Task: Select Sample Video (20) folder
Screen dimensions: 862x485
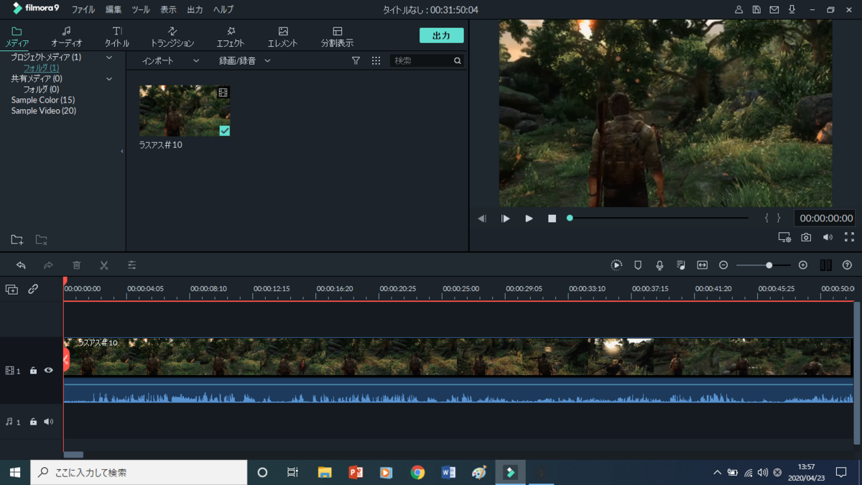Action: point(44,111)
